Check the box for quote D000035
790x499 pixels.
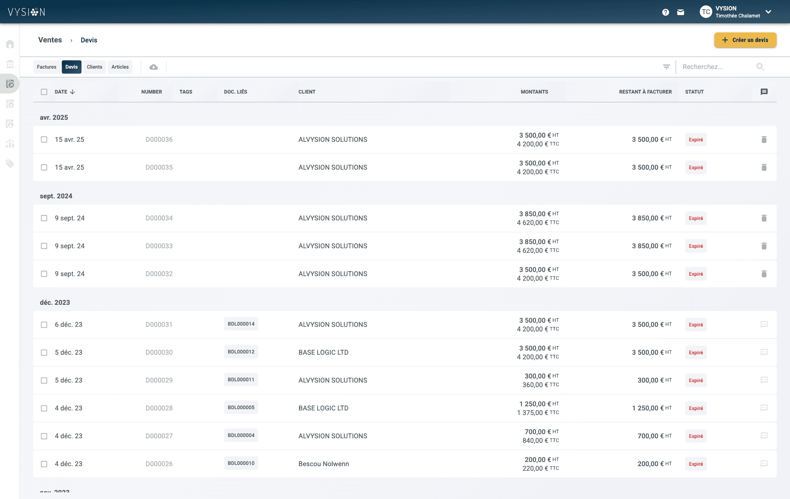44,168
